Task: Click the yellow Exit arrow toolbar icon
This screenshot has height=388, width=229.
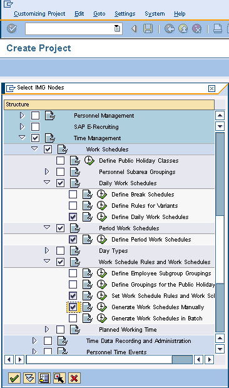Action: pos(183,29)
